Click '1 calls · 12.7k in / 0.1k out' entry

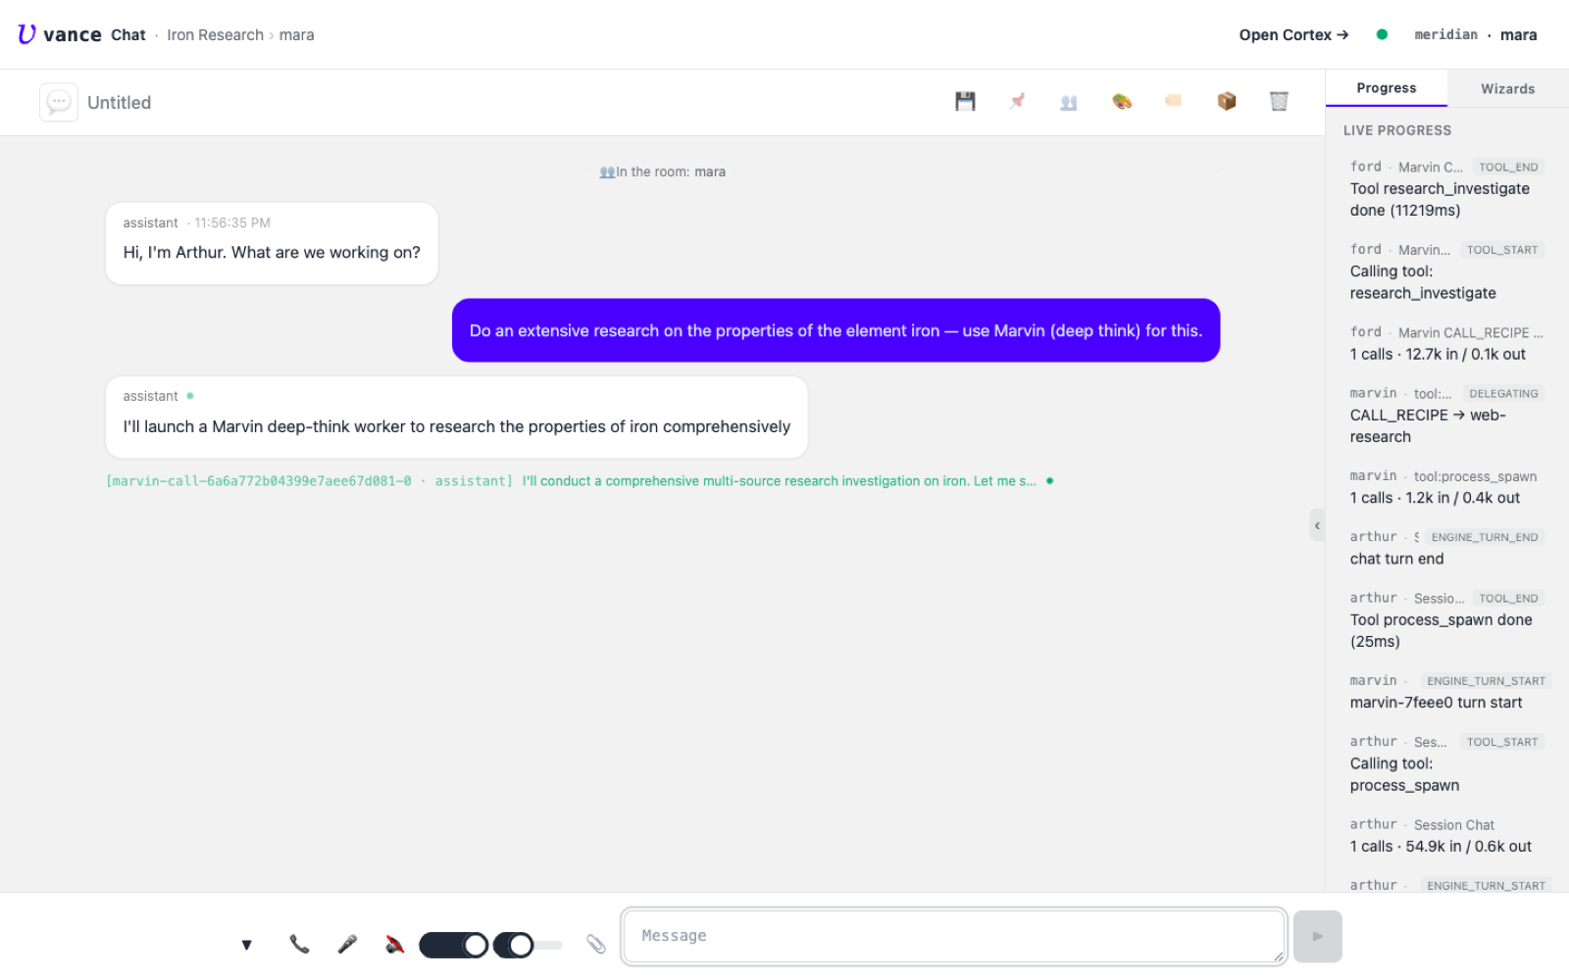tap(1446, 343)
